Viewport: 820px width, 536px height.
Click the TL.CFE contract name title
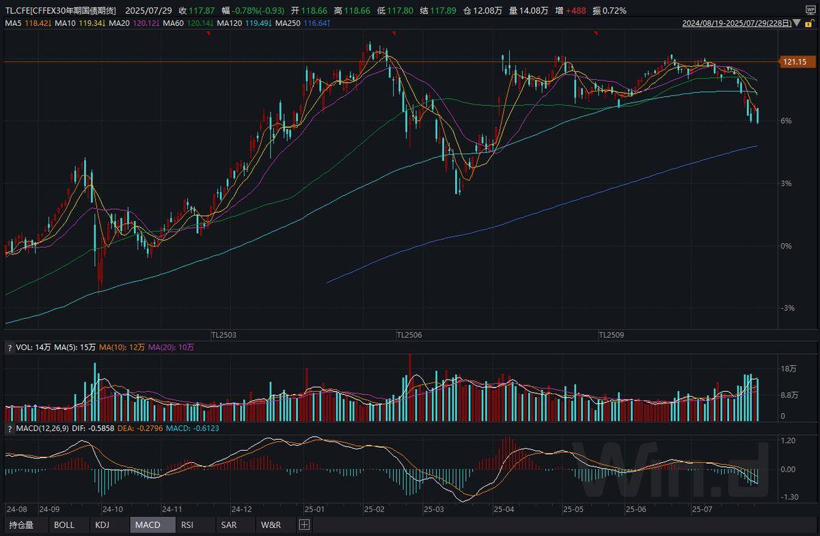(x=60, y=11)
